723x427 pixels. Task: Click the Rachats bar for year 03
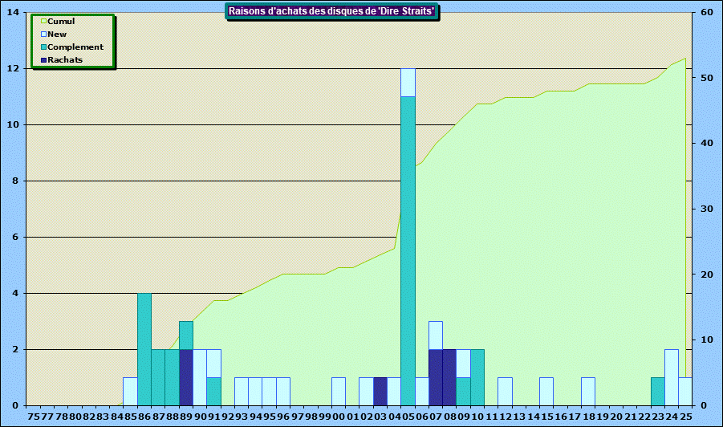coord(380,391)
